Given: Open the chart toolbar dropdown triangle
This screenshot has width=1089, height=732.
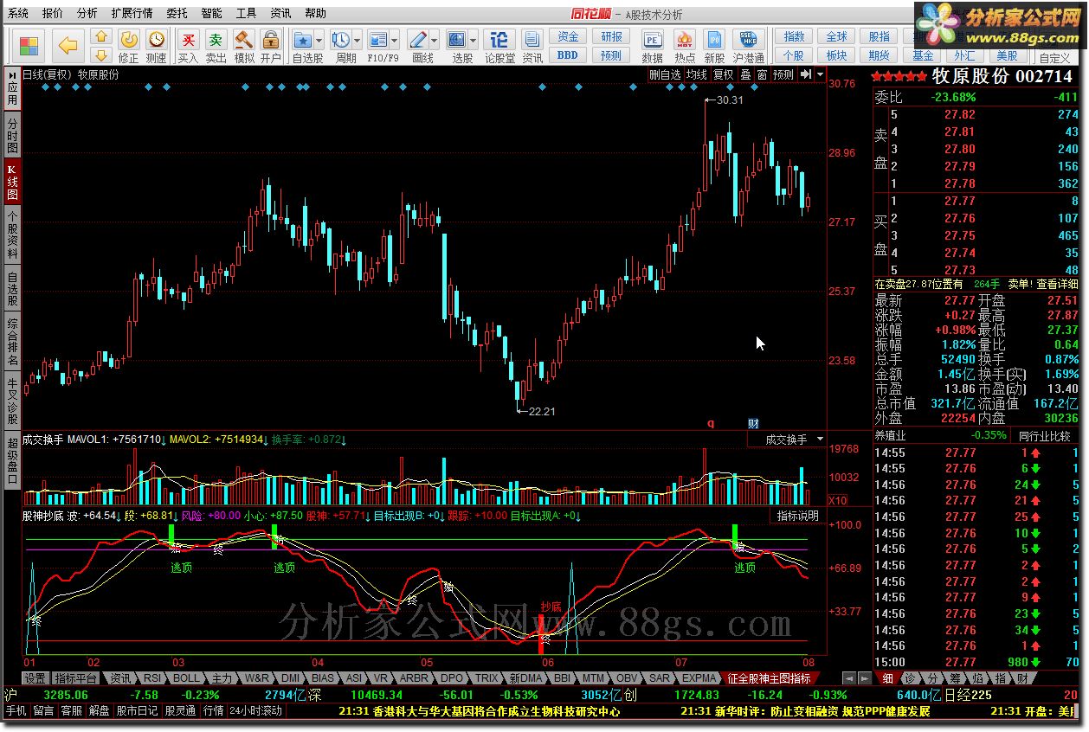Looking at the screenshot, I should click(820, 74).
